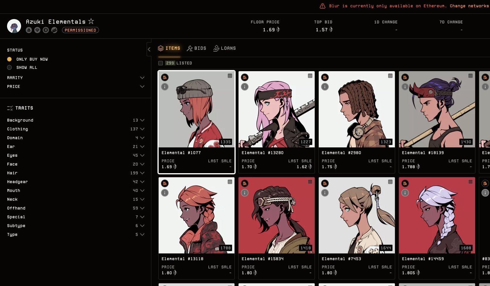Click rarity rank 1430 on Elemental #18139

pyautogui.click(x=466, y=142)
